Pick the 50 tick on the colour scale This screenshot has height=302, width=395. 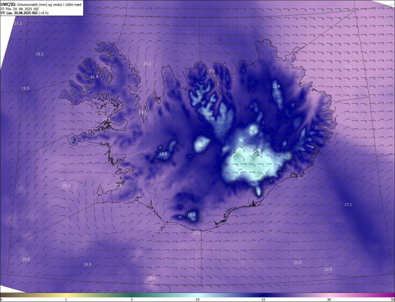[x=393, y=300]
